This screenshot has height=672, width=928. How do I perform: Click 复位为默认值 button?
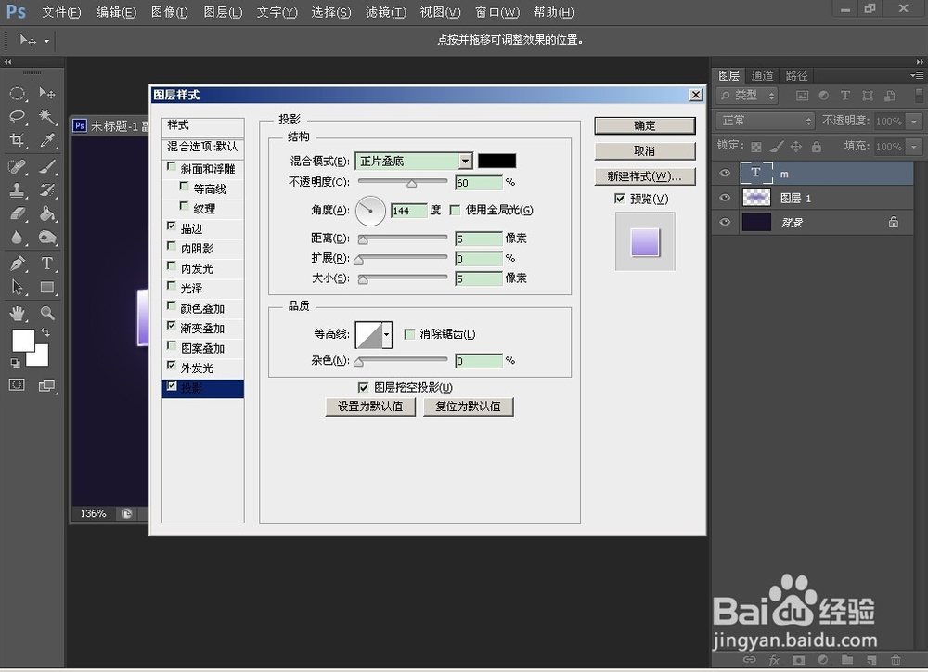coord(468,407)
